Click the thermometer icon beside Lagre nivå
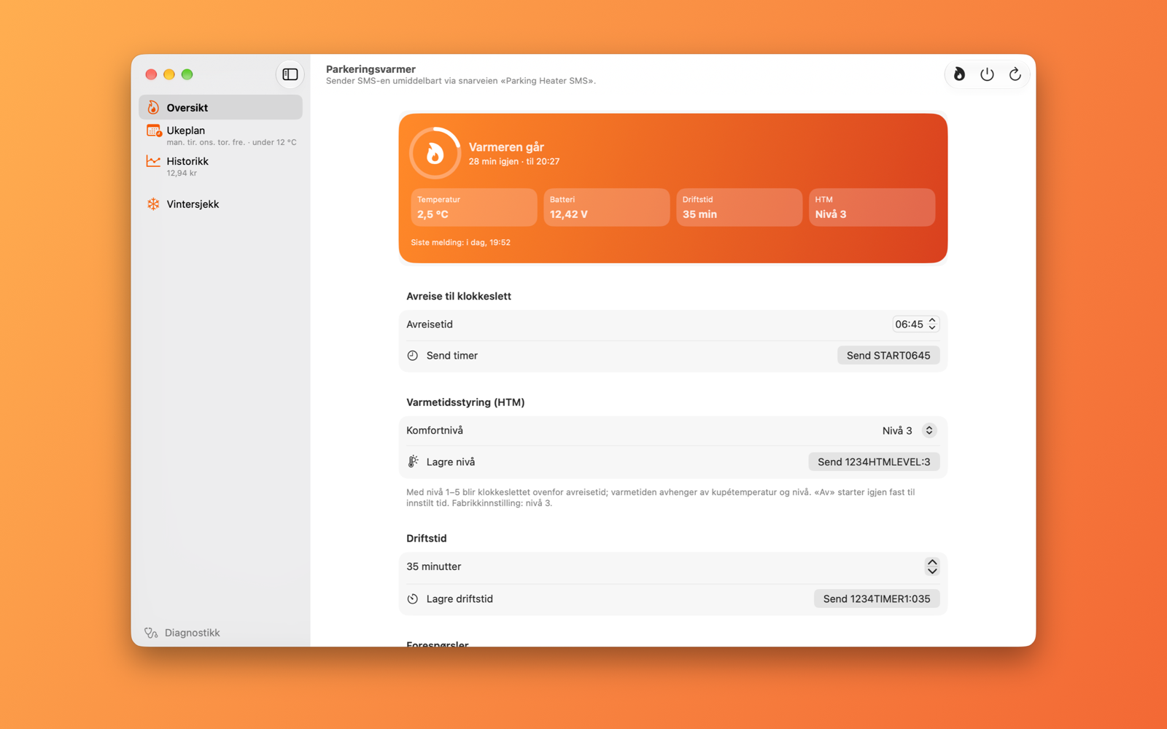Screen dimensions: 1167x729 pos(413,461)
